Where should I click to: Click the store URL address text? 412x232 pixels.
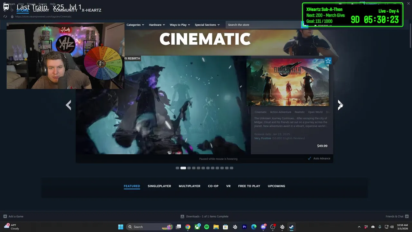pos(43,16)
